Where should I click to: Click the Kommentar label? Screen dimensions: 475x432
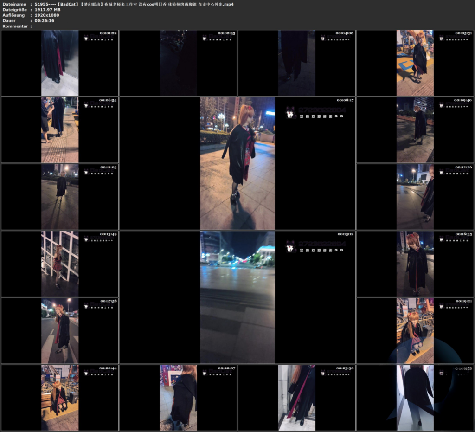pos(15,26)
